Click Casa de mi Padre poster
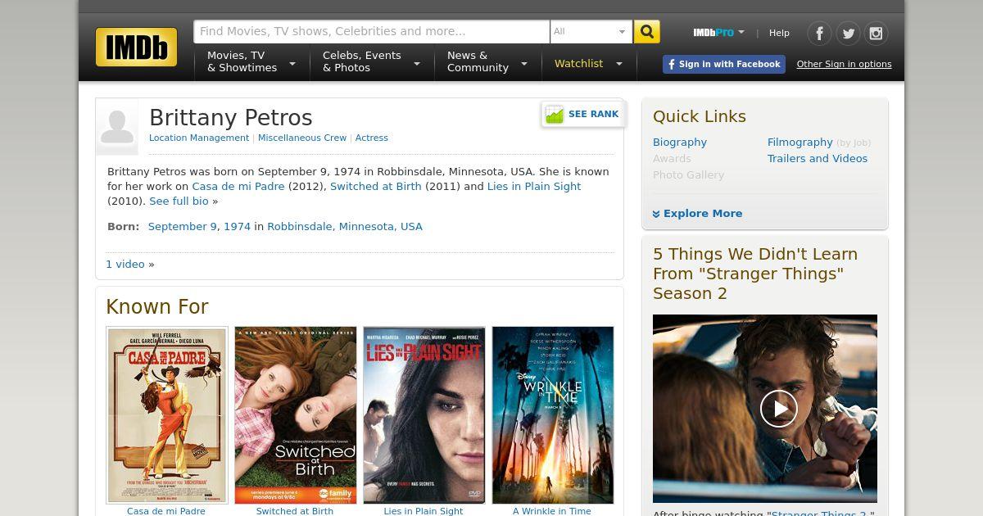This screenshot has width=983, height=516. point(167,415)
